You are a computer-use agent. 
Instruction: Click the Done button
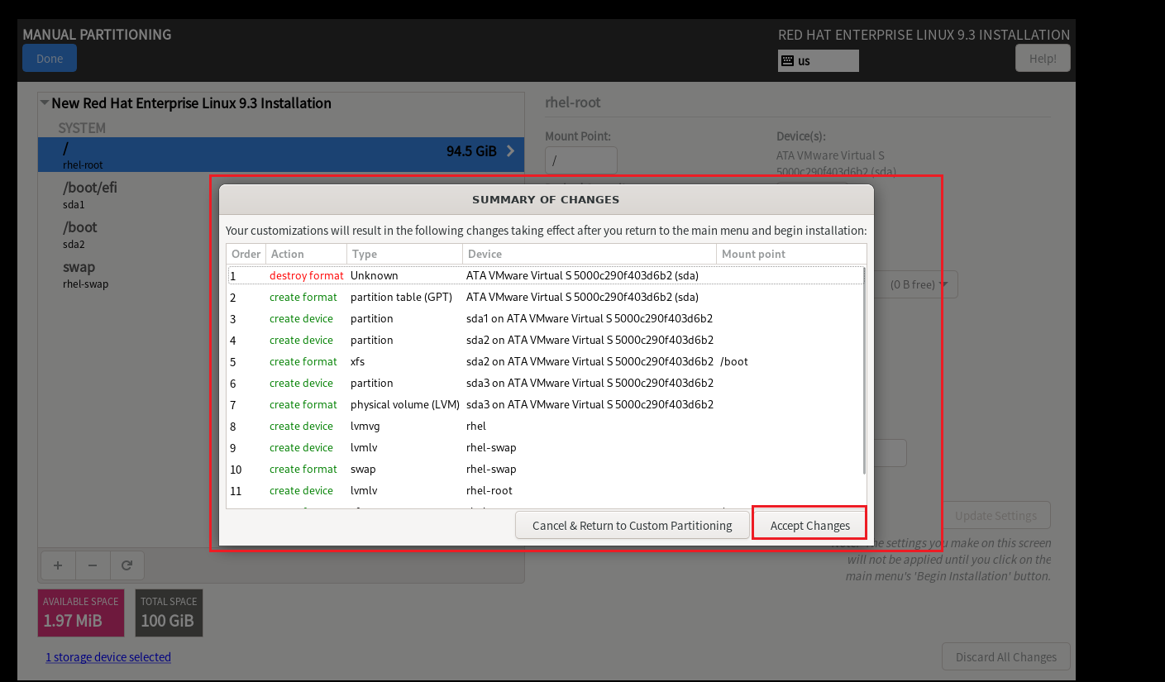50,59
